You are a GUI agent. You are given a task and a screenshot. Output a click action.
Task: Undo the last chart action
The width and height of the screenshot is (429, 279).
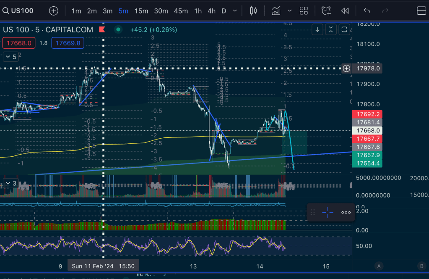(x=367, y=11)
